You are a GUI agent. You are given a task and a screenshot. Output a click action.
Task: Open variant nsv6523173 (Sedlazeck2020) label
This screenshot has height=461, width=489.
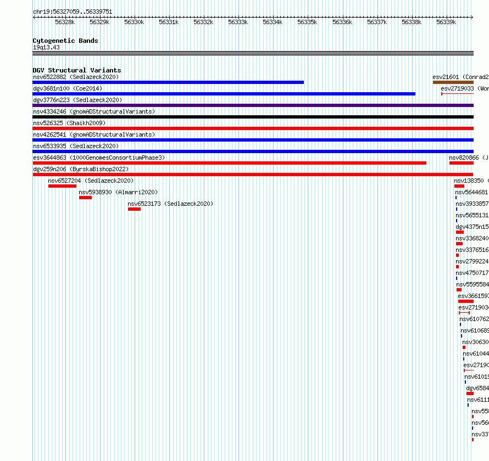tap(170, 204)
